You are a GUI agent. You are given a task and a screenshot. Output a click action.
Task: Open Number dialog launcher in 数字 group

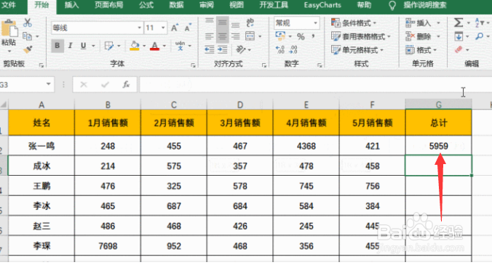pos(320,65)
